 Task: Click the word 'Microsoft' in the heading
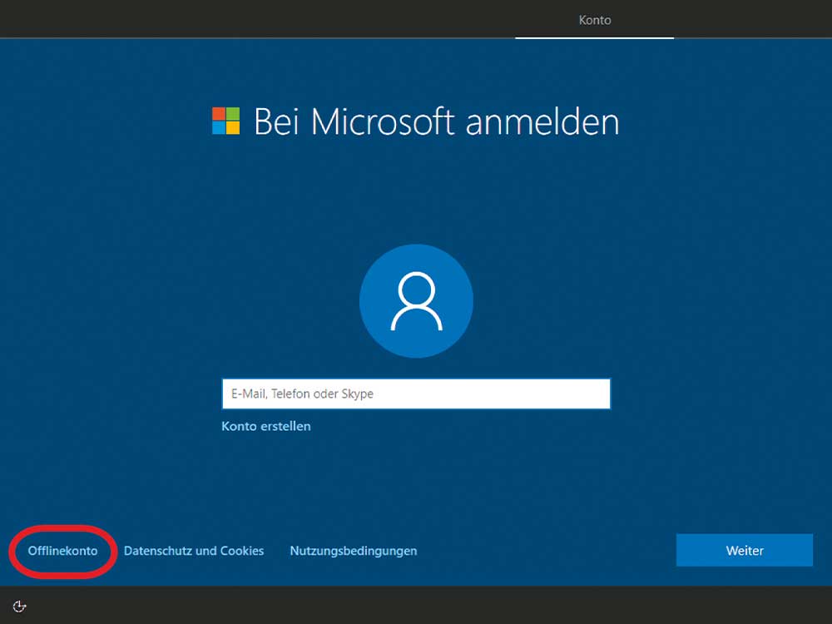[383, 121]
